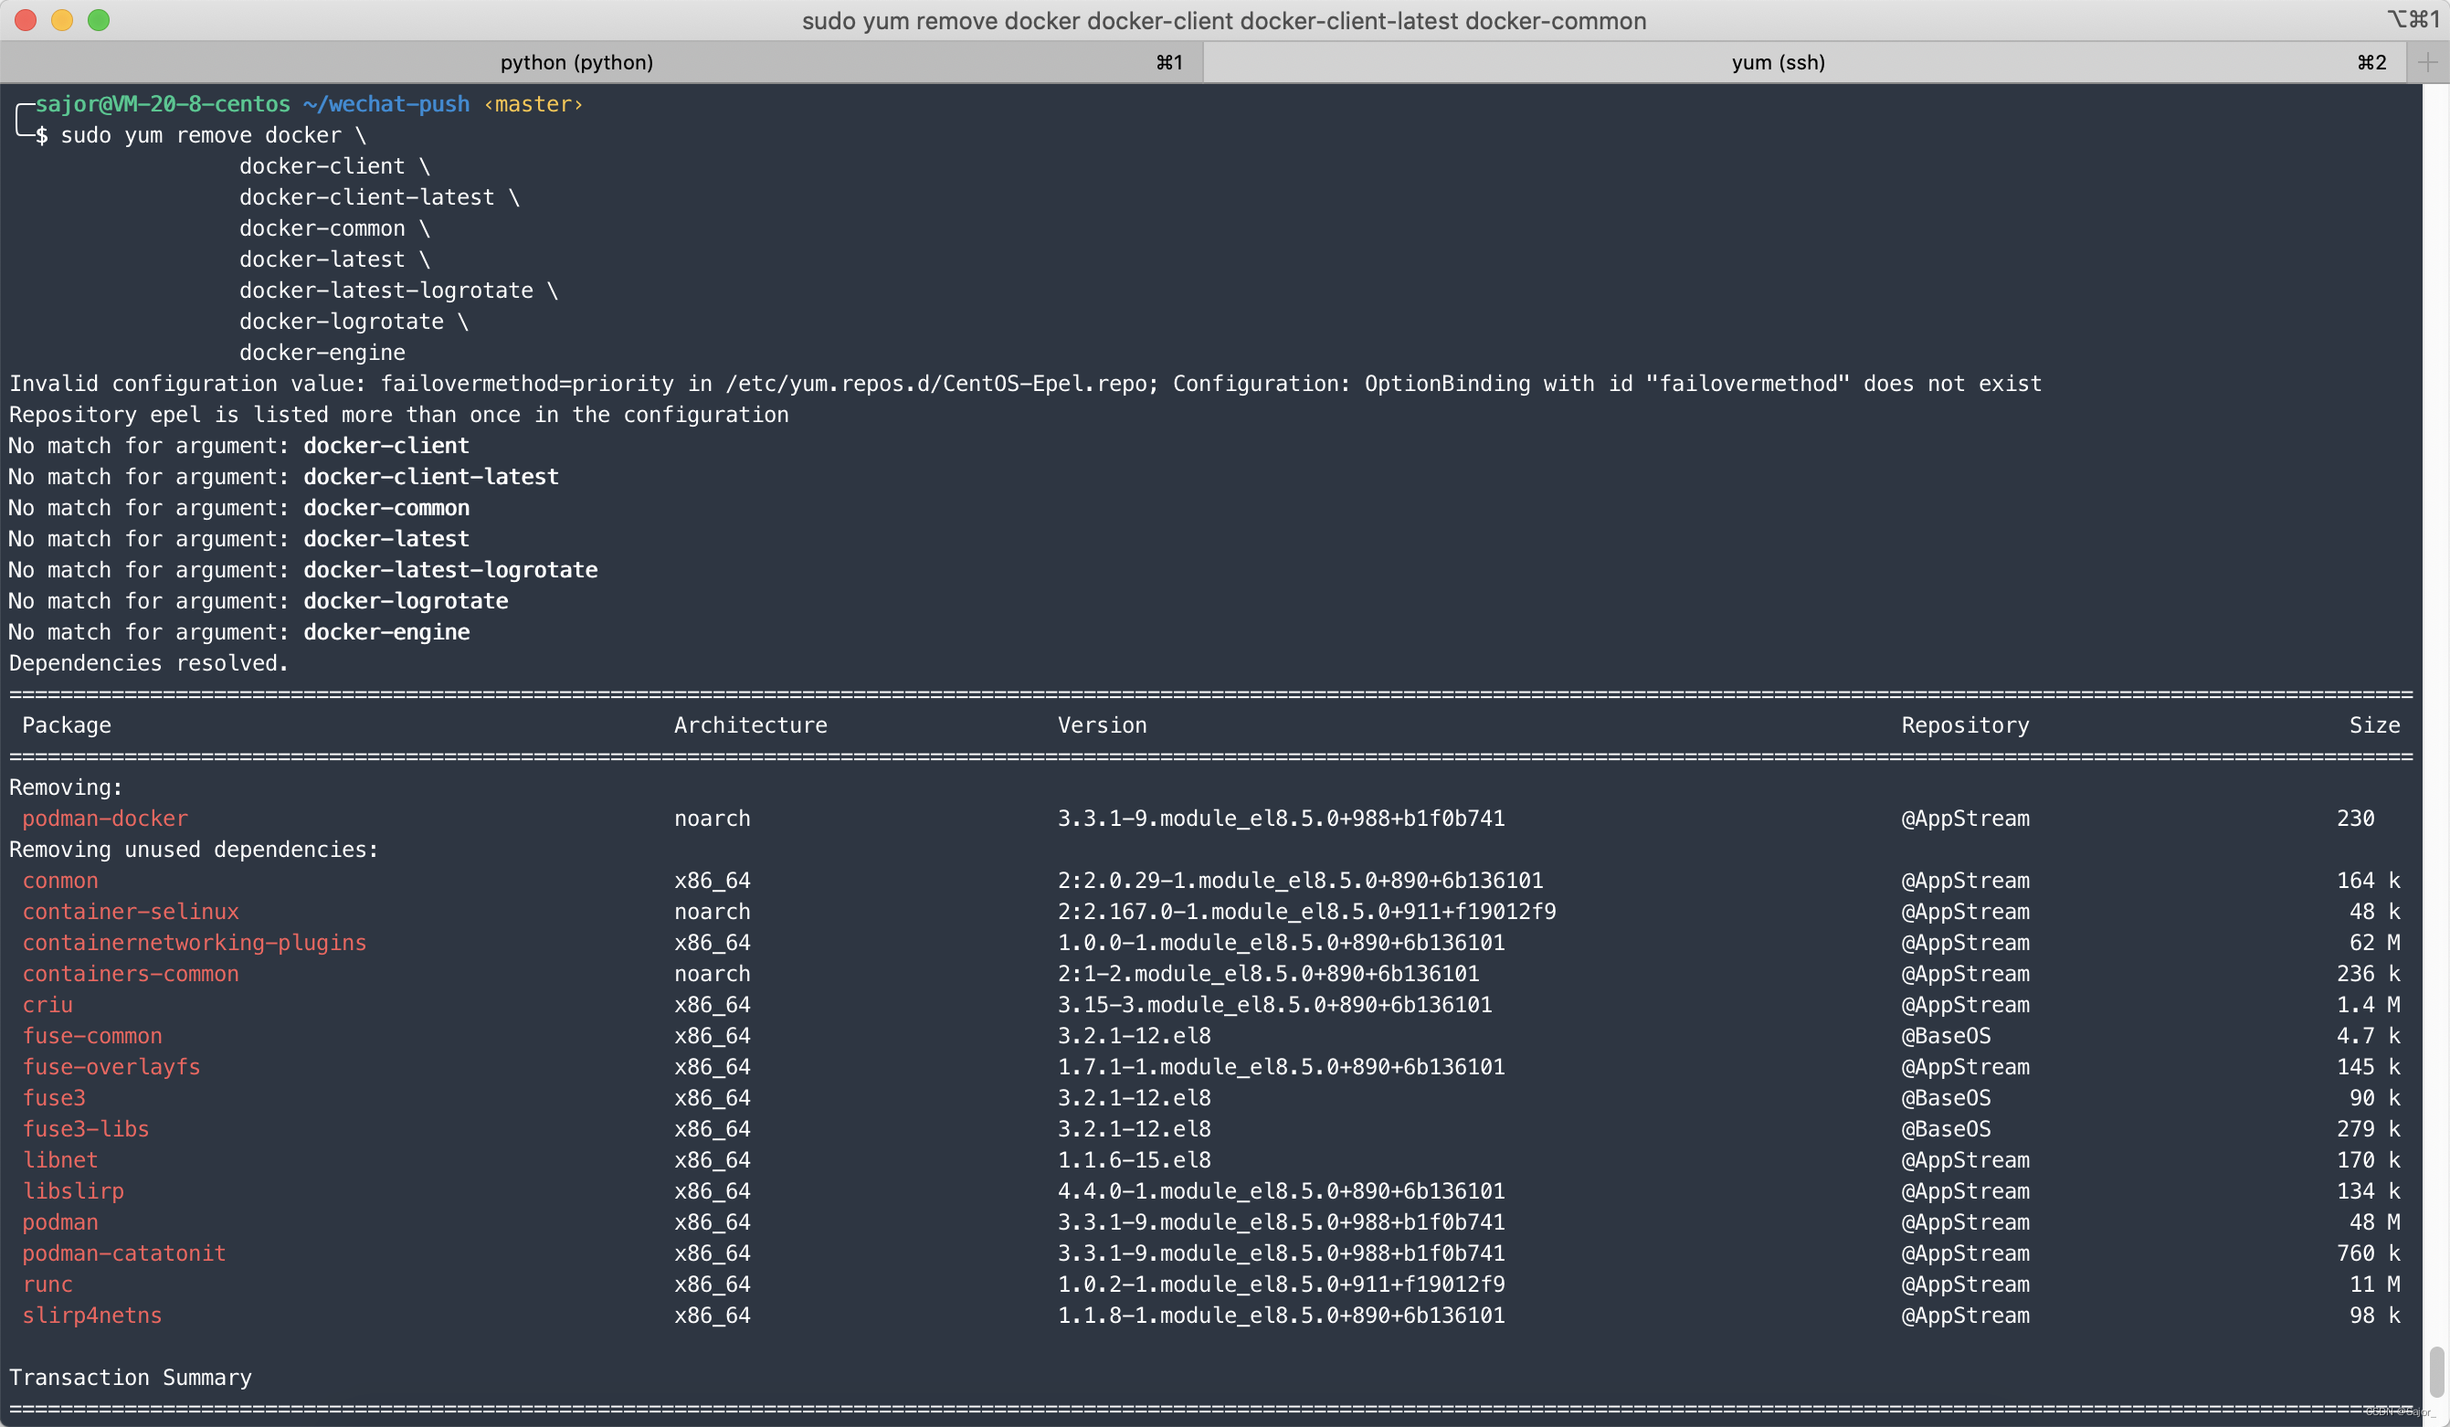Image resolution: width=2450 pixels, height=1427 pixels.
Task: Switch to the yum (ssh) tab
Action: pos(1778,62)
